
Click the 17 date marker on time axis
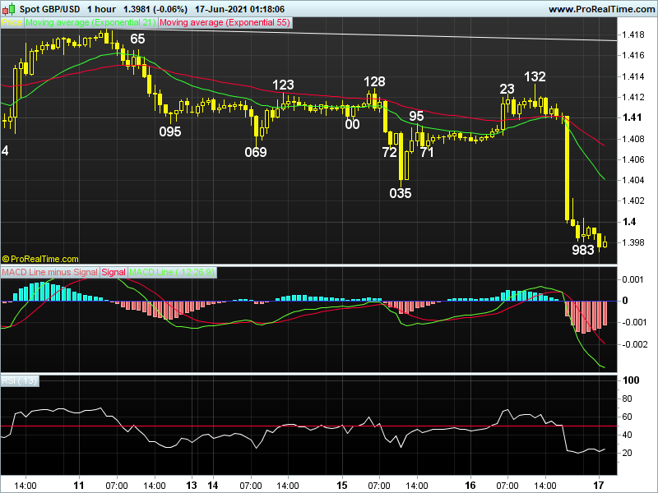599,486
